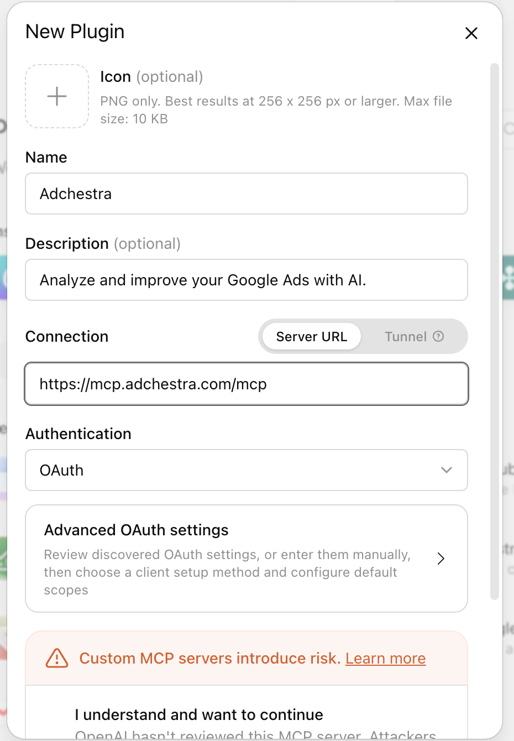
Task: Click the Advanced OAuth settings arrow icon
Action: (441, 559)
